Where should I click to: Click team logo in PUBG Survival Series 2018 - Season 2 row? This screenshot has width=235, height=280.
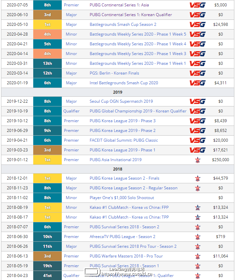[x=198, y=227]
